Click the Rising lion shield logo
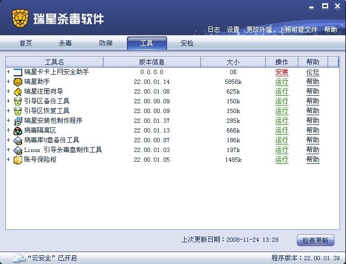 [20, 18]
